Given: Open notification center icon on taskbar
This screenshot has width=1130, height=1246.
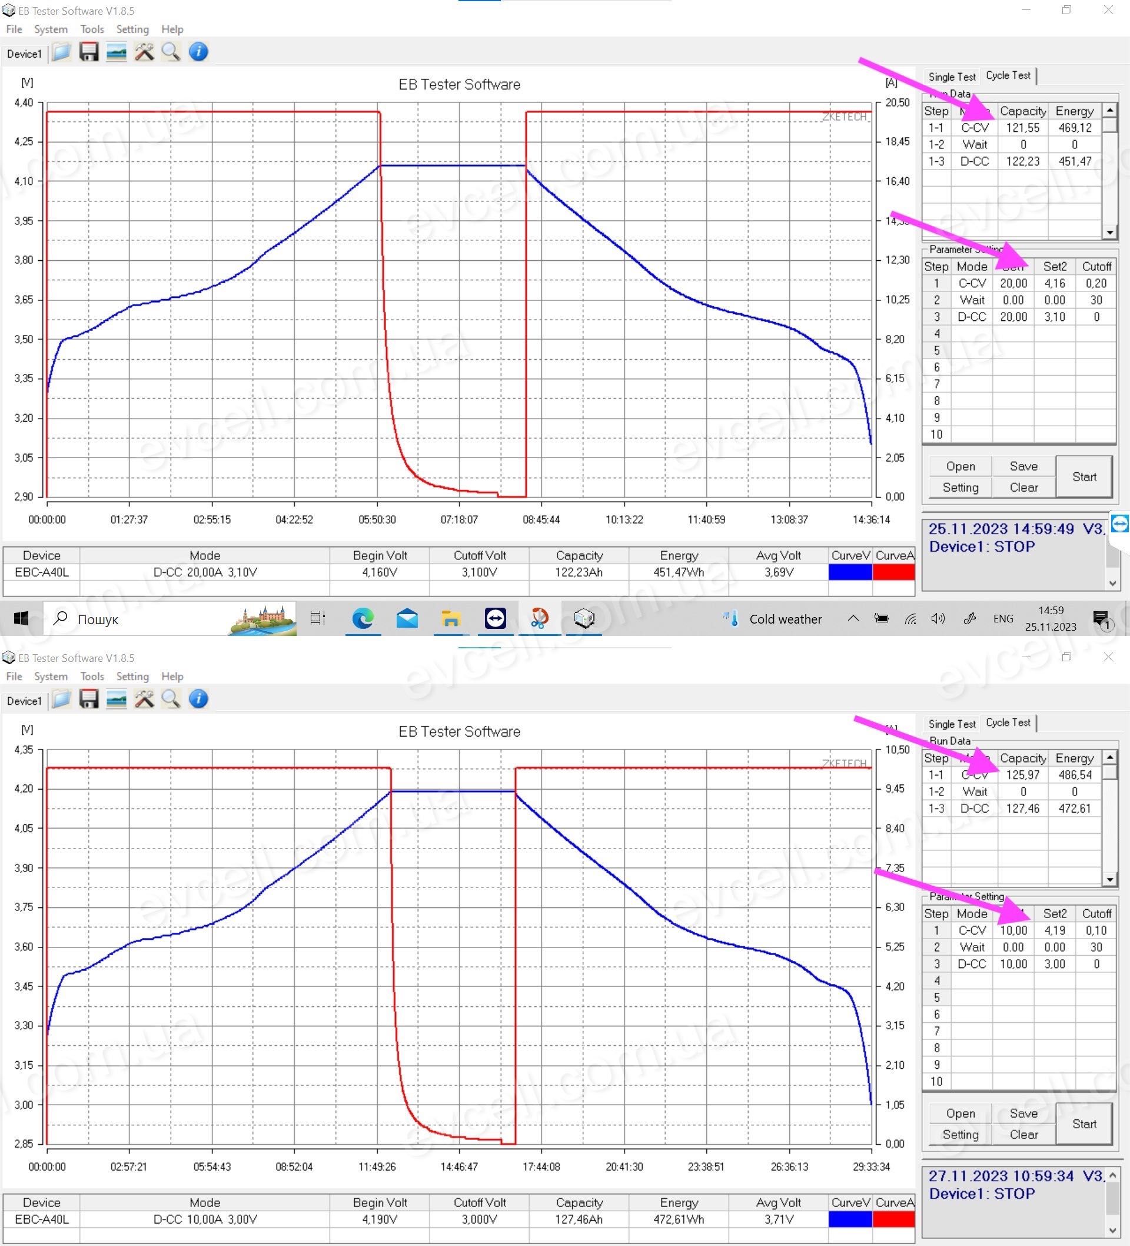Looking at the screenshot, I should pyautogui.click(x=1102, y=619).
